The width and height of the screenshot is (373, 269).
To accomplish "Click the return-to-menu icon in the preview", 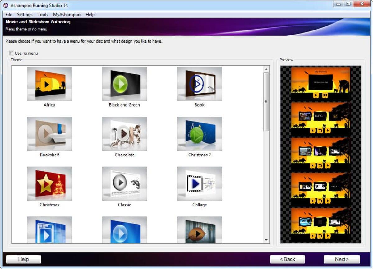I will pyautogui.click(x=320, y=131).
